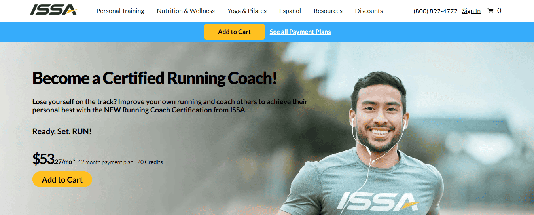Image resolution: width=534 pixels, height=215 pixels.
Task: Switch to the Español section
Action: coord(290,11)
